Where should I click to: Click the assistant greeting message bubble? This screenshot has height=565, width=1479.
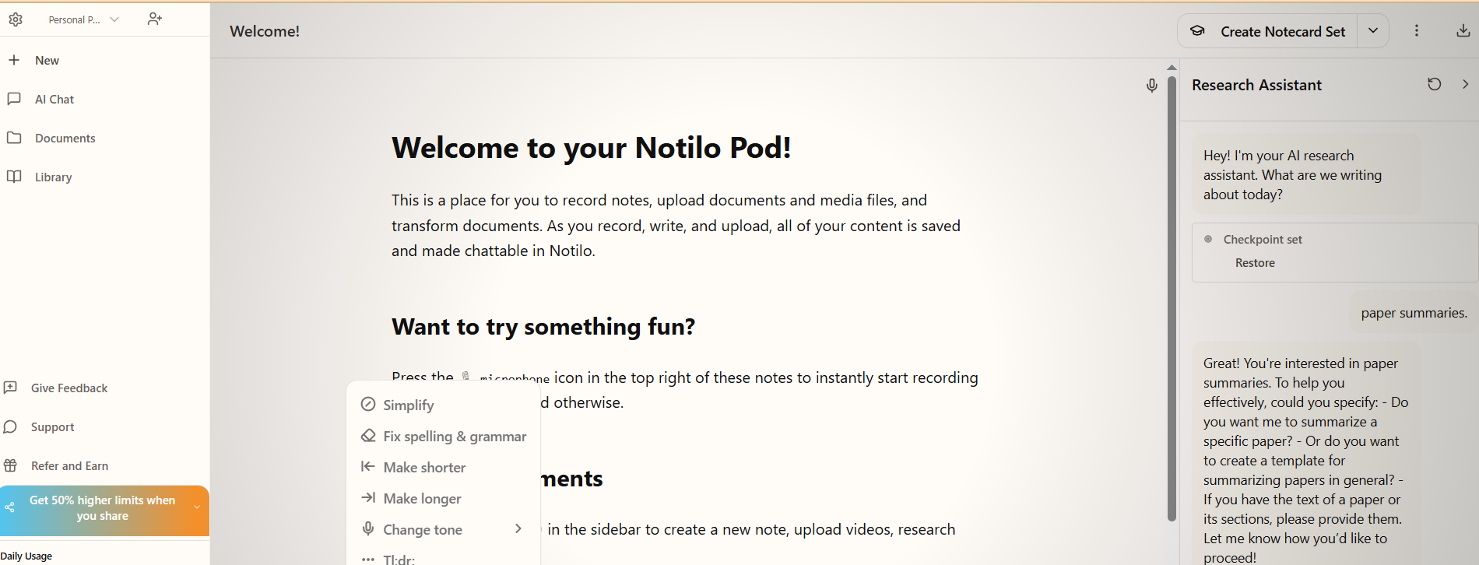tap(1306, 174)
